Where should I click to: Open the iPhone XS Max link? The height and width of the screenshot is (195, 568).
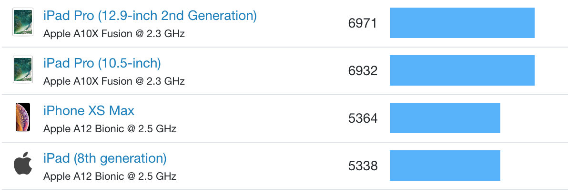89,111
